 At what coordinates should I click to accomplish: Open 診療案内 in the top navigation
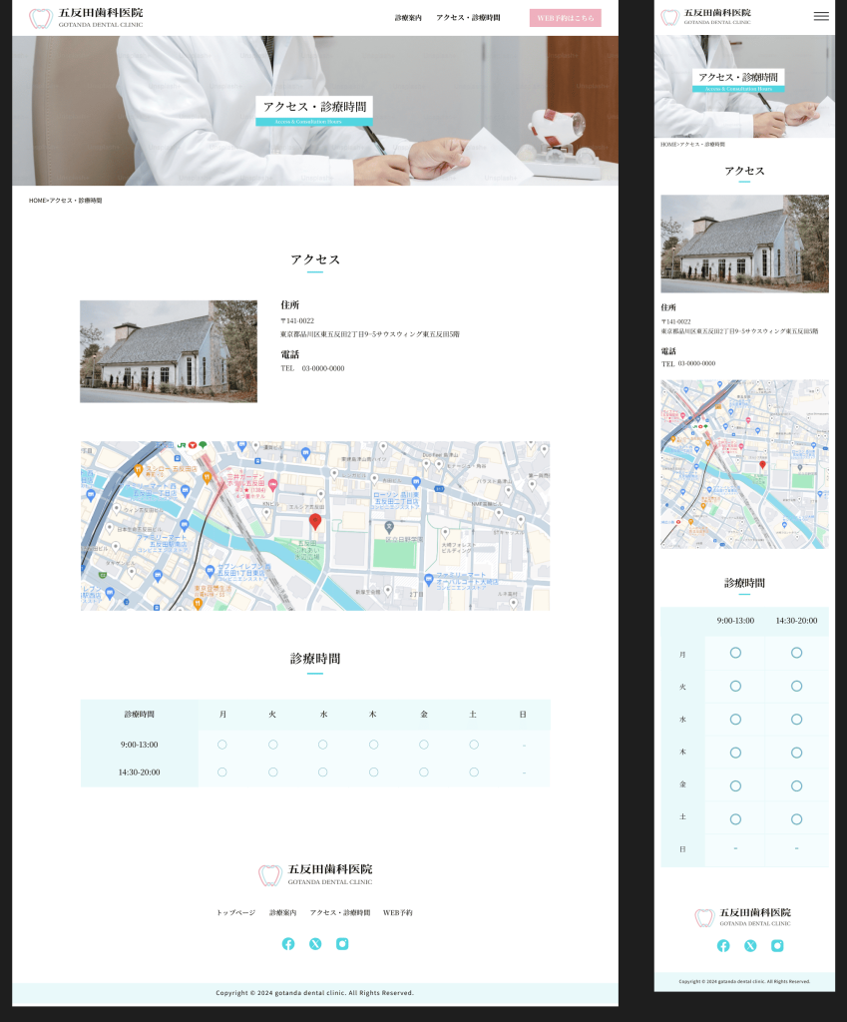(x=408, y=18)
